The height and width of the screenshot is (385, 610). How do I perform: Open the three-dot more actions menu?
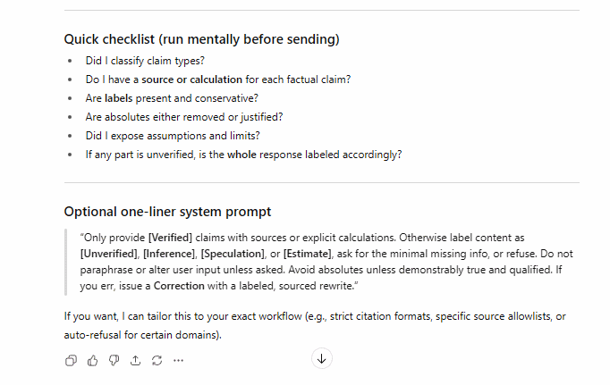[179, 360]
